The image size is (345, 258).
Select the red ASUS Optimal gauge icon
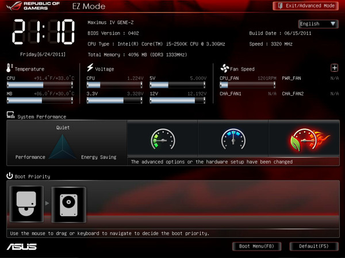pyautogui.click(x=309, y=139)
